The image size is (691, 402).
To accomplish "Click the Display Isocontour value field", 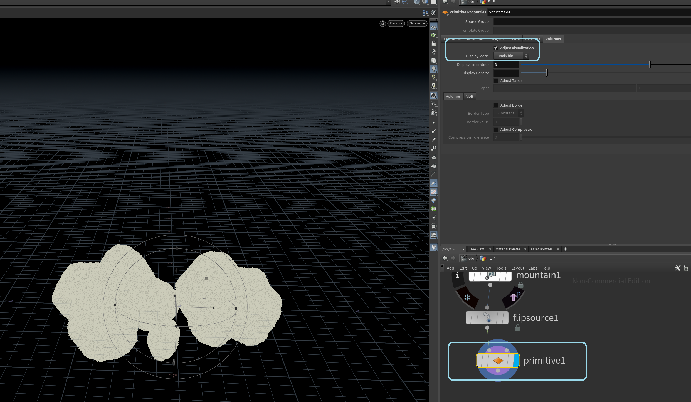I will (x=506, y=65).
